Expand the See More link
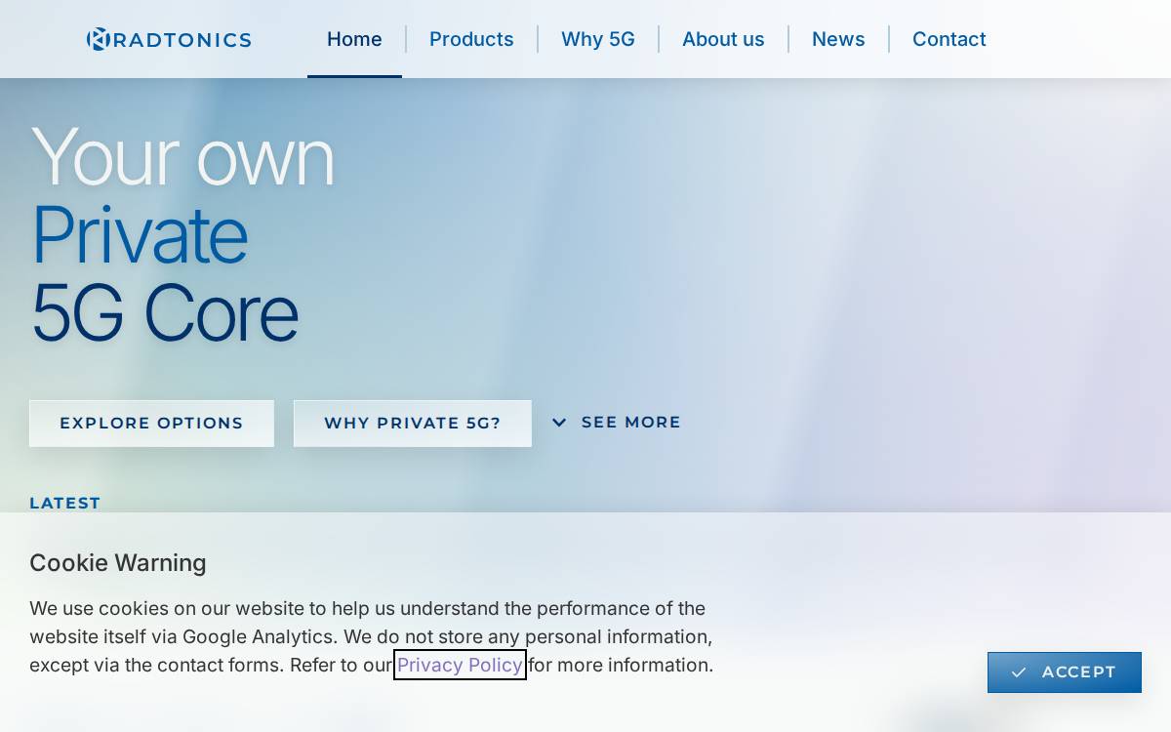1171x732 pixels. tap(617, 423)
